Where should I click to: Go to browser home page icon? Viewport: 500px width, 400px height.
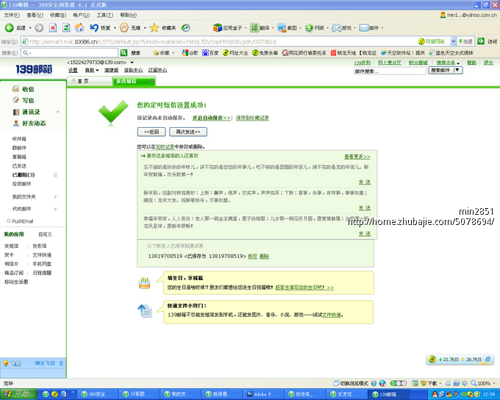[x=79, y=28]
